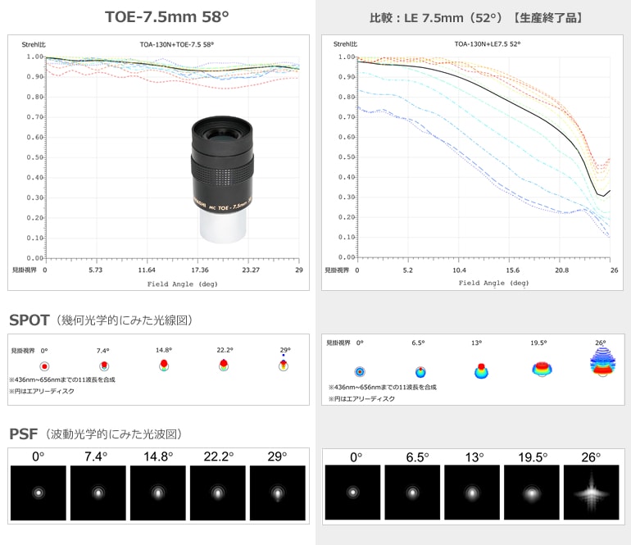Click the PSF section heading
This screenshot has width=631, height=545.
coord(24,434)
